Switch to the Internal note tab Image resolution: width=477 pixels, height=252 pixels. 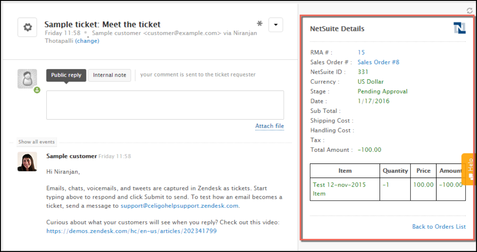tap(109, 75)
